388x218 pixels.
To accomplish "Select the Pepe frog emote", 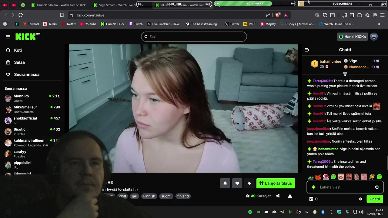I will [311, 177].
